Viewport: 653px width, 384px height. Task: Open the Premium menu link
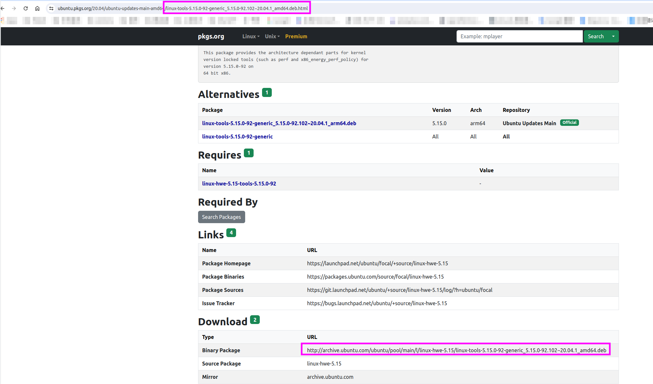[296, 36]
